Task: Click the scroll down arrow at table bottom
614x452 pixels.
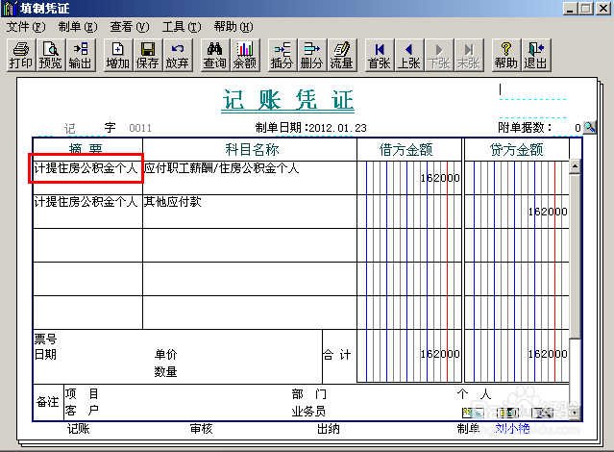Action: (x=575, y=413)
